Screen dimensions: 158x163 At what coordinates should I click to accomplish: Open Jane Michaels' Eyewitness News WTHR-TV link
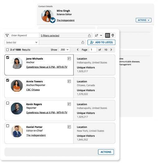47,67
